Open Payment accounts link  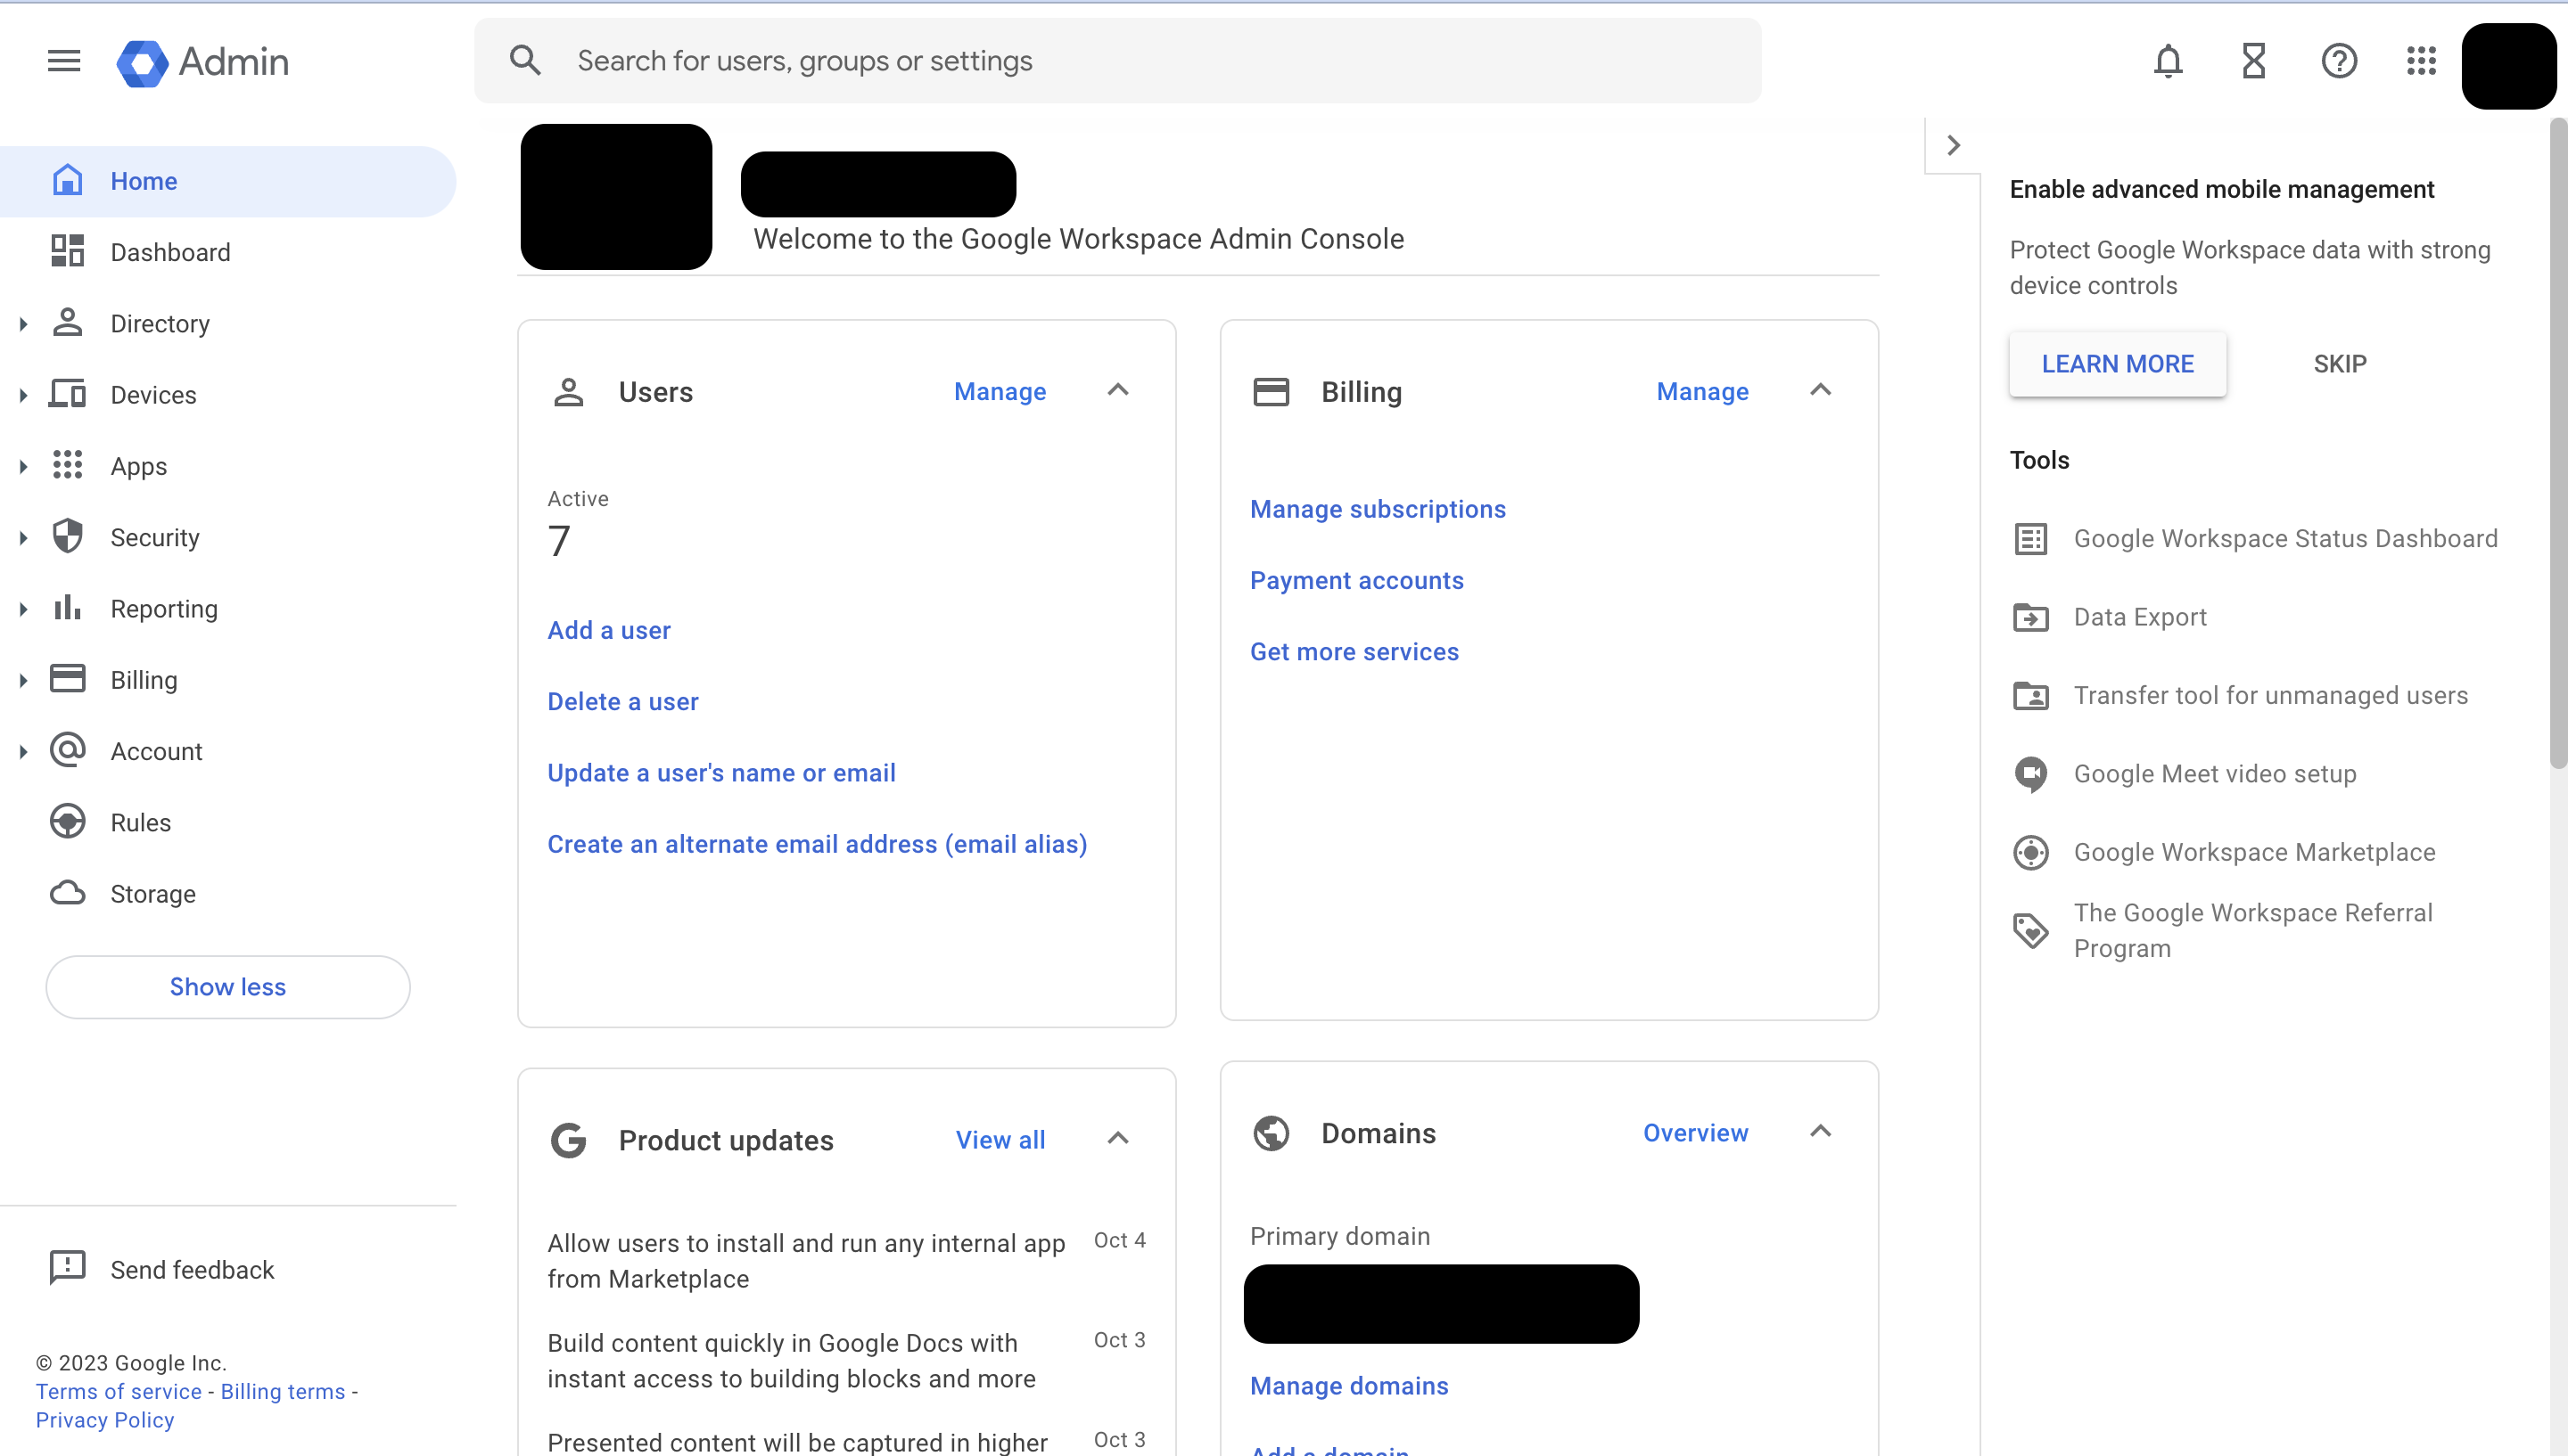[x=1356, y=580]
